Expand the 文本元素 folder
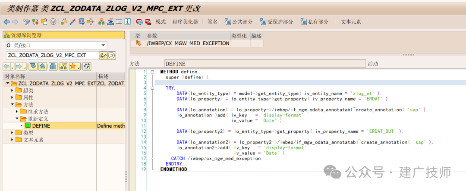This screenshot has width=466, height=191. pyautogui.click(x=12, y=140)
